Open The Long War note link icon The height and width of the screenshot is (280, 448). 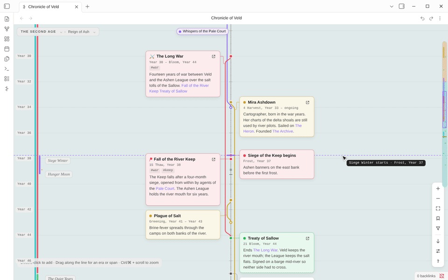[x=213, y=56]
